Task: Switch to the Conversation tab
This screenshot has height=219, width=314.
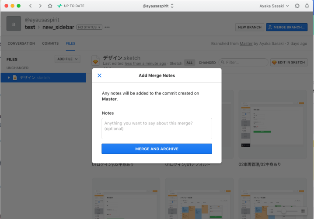Action: [x=21, y=43]
